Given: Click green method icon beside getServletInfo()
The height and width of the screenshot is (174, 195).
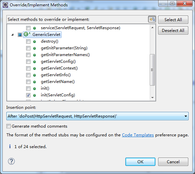Looking at the screenshot, I should point(35,75).
